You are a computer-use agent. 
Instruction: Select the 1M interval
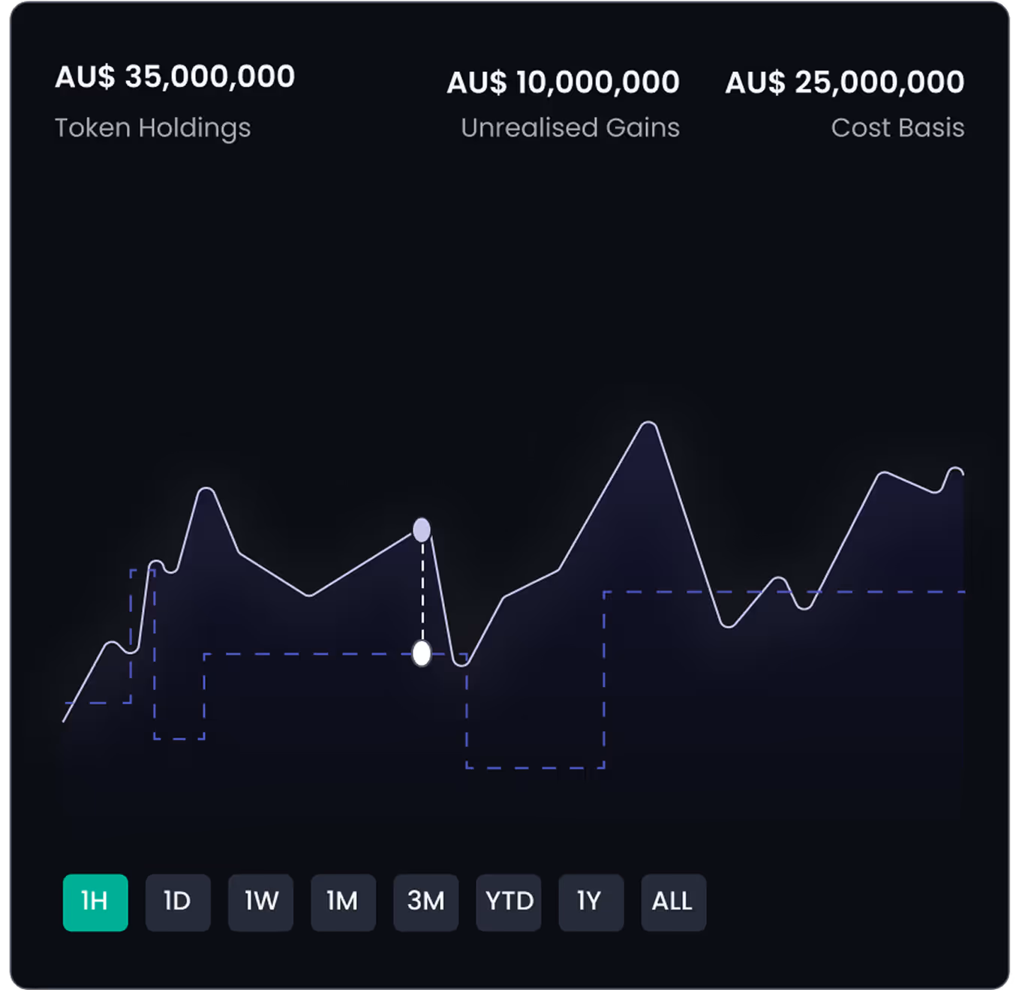coord(343,903)
